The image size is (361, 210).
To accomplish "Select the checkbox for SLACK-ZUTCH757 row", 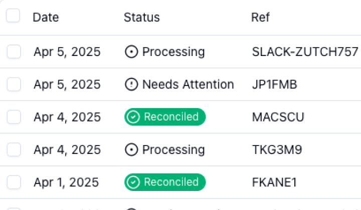I will [14, 51].
